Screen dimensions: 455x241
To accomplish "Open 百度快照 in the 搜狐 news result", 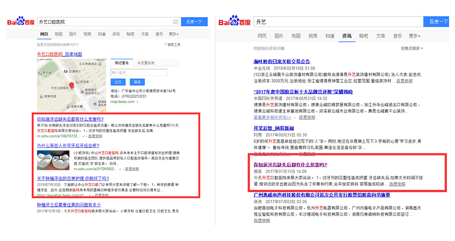I will pos(397,184).
